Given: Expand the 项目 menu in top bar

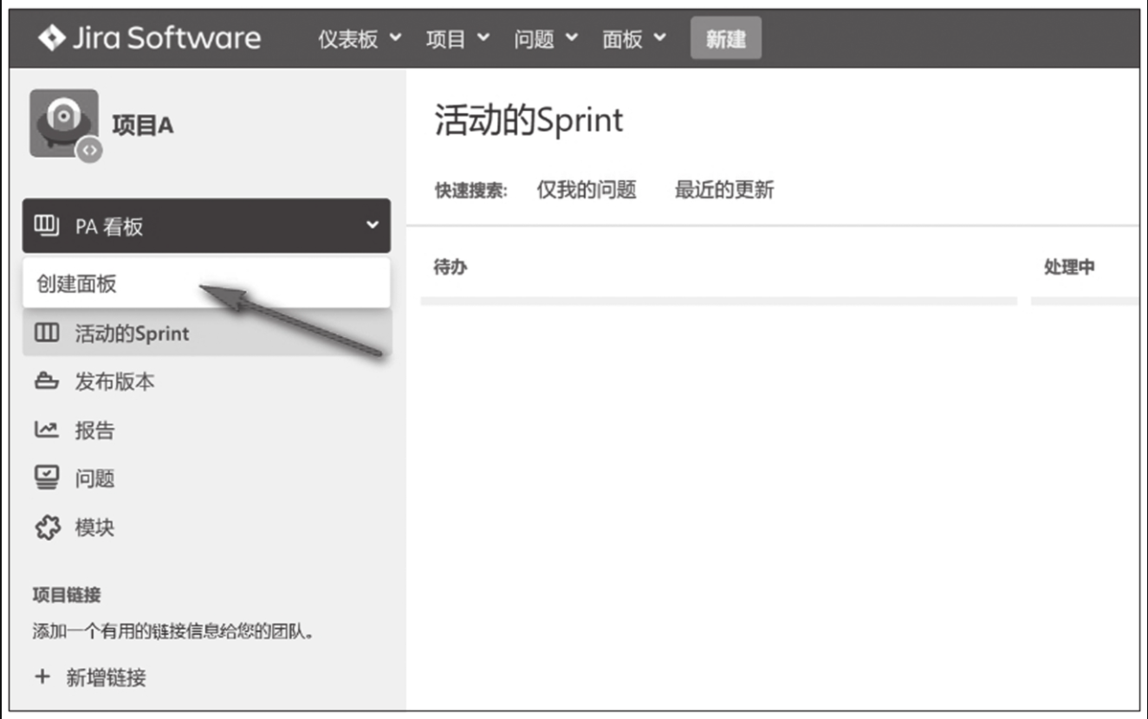Looking at the screenshot, I should pos(457,39).
